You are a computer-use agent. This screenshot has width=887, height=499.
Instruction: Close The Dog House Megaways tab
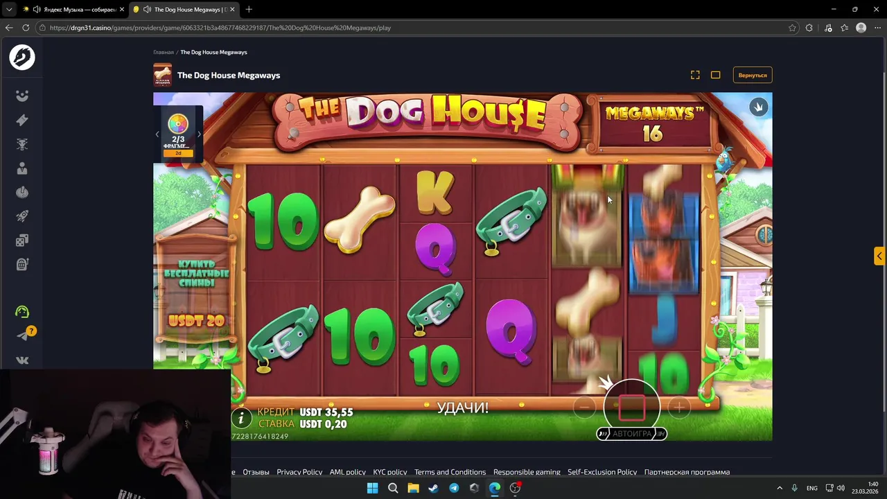point(232,9)
